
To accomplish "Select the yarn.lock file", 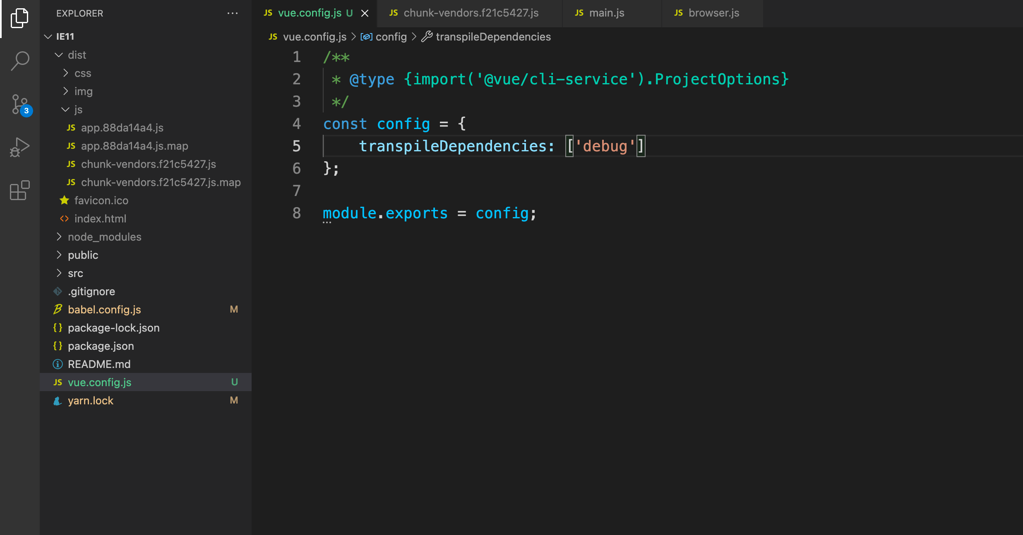I will click(x=90, y=400).
